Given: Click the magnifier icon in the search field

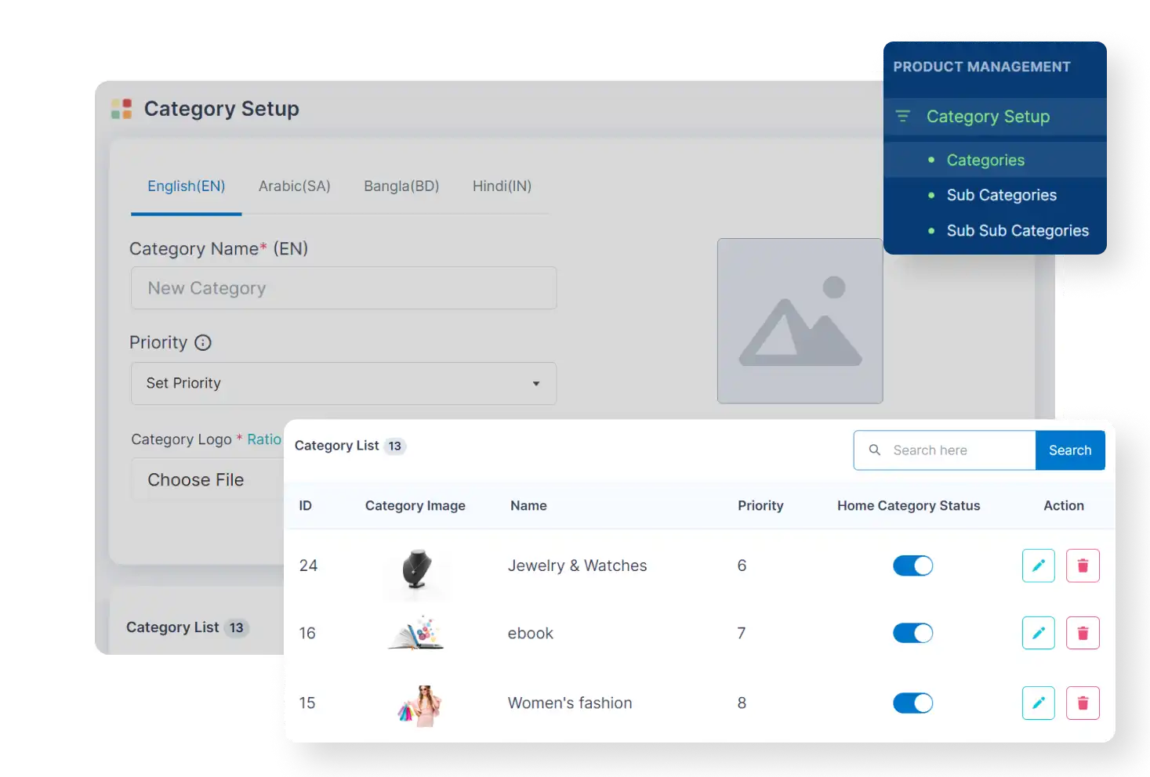Looking at the screenshot, I should click(x=874, y=450).
